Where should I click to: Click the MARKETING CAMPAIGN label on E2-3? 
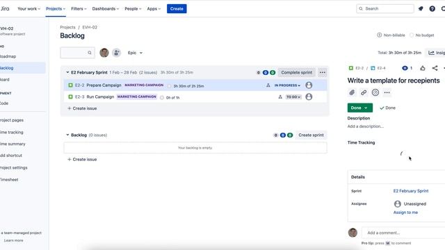coord(136,97)
